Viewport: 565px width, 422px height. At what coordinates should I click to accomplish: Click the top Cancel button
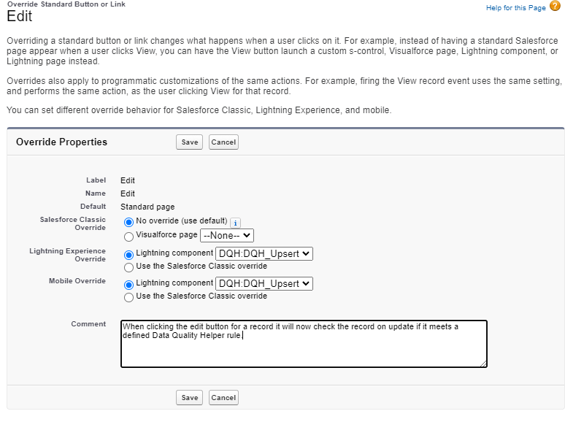pyautogui.click(x=223, y=142)
